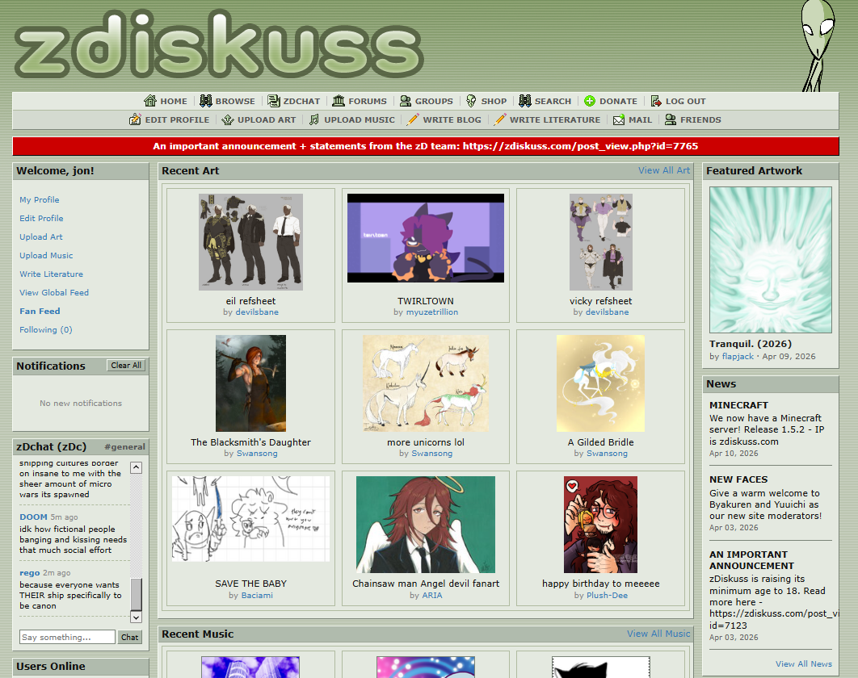Focus the Say something chat input
The width and height of the screenshot is (858, 678).
click(x=67, y=637)
